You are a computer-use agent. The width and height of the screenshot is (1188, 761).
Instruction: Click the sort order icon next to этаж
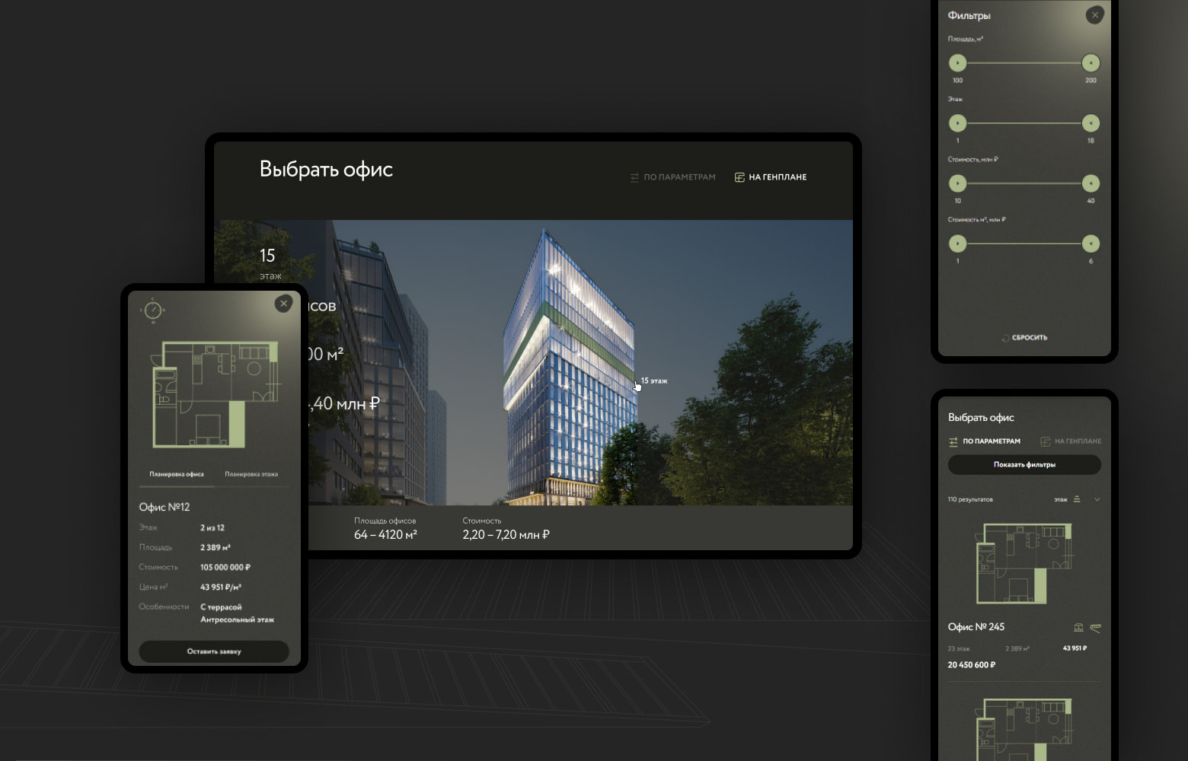point(1077,499)
